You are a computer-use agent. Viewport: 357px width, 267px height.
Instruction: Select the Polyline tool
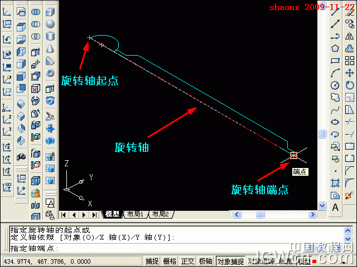tap(335, 36)
